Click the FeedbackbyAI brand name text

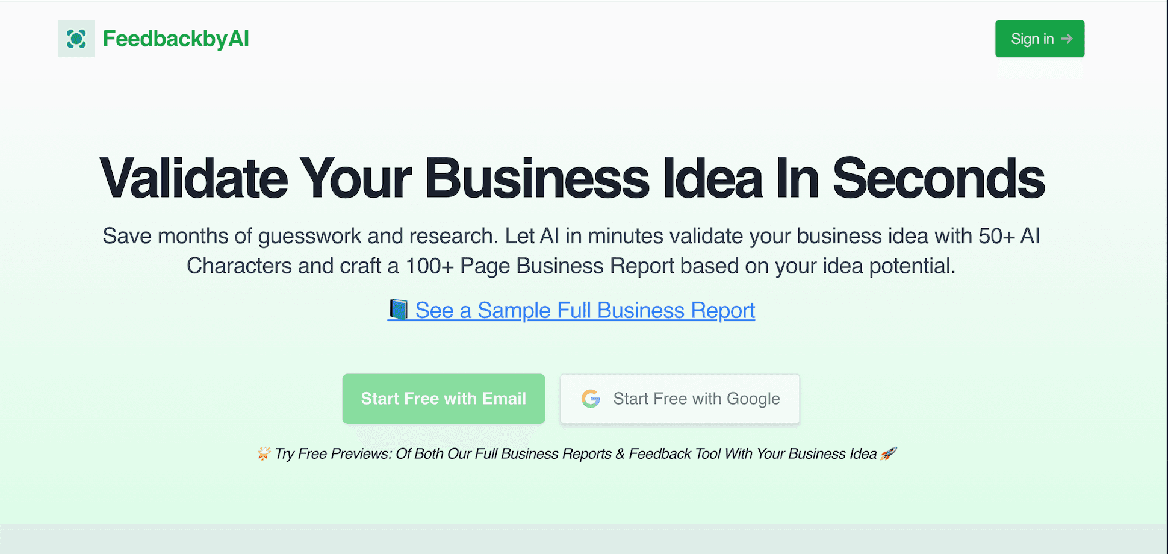[x=176, y=39]
